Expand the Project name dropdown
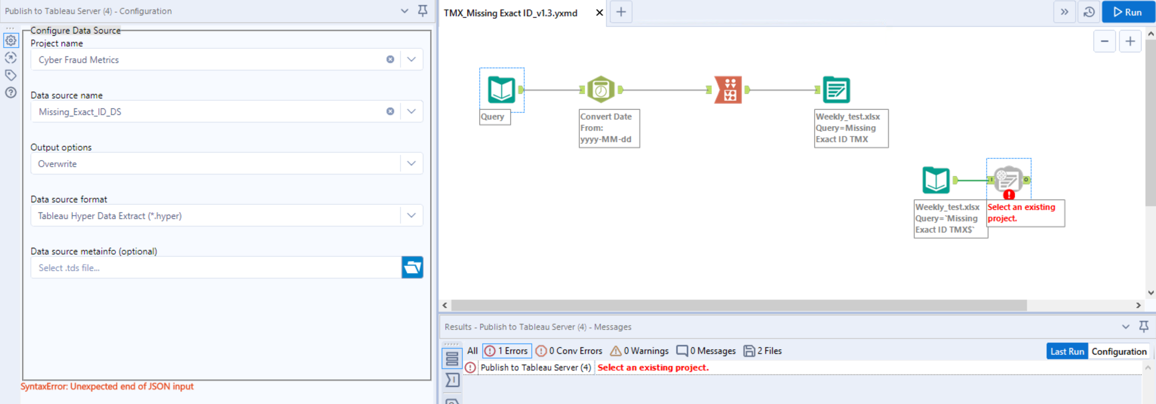Screen dimensions: 1156x404 [x=411, y=60]
